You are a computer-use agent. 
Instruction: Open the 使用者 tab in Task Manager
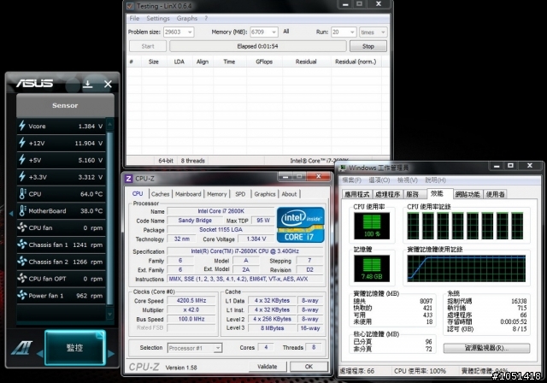pyautogui.click(x=496, y=194)
